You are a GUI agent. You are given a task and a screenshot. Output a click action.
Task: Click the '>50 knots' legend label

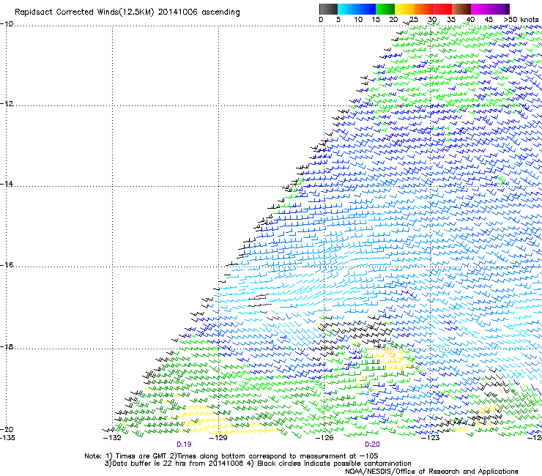(521, 20)
